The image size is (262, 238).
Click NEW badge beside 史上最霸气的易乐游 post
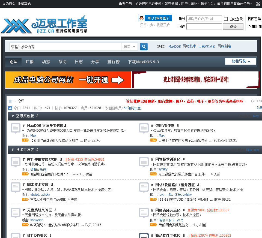[x=154, y=174]
